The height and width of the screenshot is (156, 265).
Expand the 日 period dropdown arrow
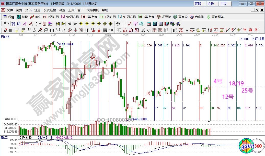pos(8,24)
